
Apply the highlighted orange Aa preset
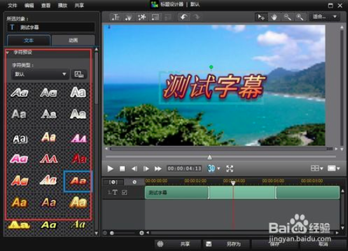[78, 181]
